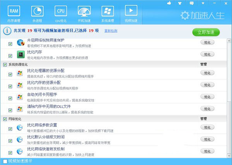The width and height of the screenshot is (232, 165).
Task: Click 优化 button for 开启网络视频网速保护
Action: point(207,42)
